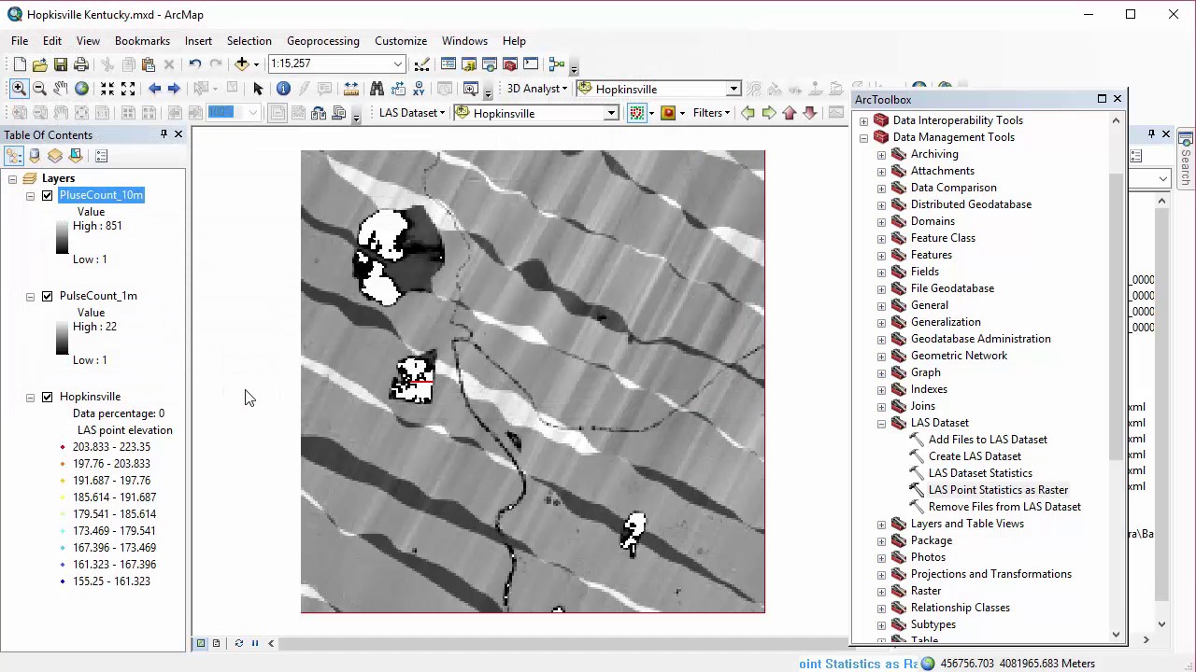Select the Zoom In tool
This screenshot has height=672, width=1196.
click(19, 89)
